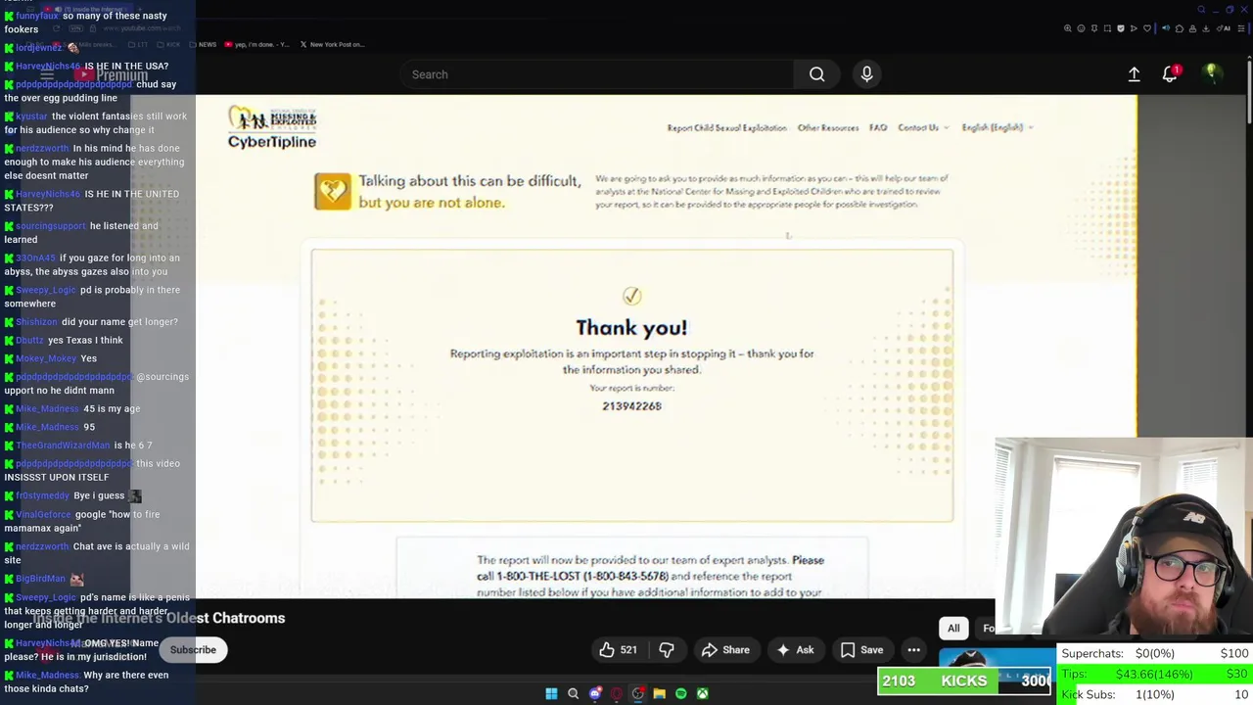1253x705 pixels.
Task: Click the browser pin toolbar icon
Action: point(1094,28)
